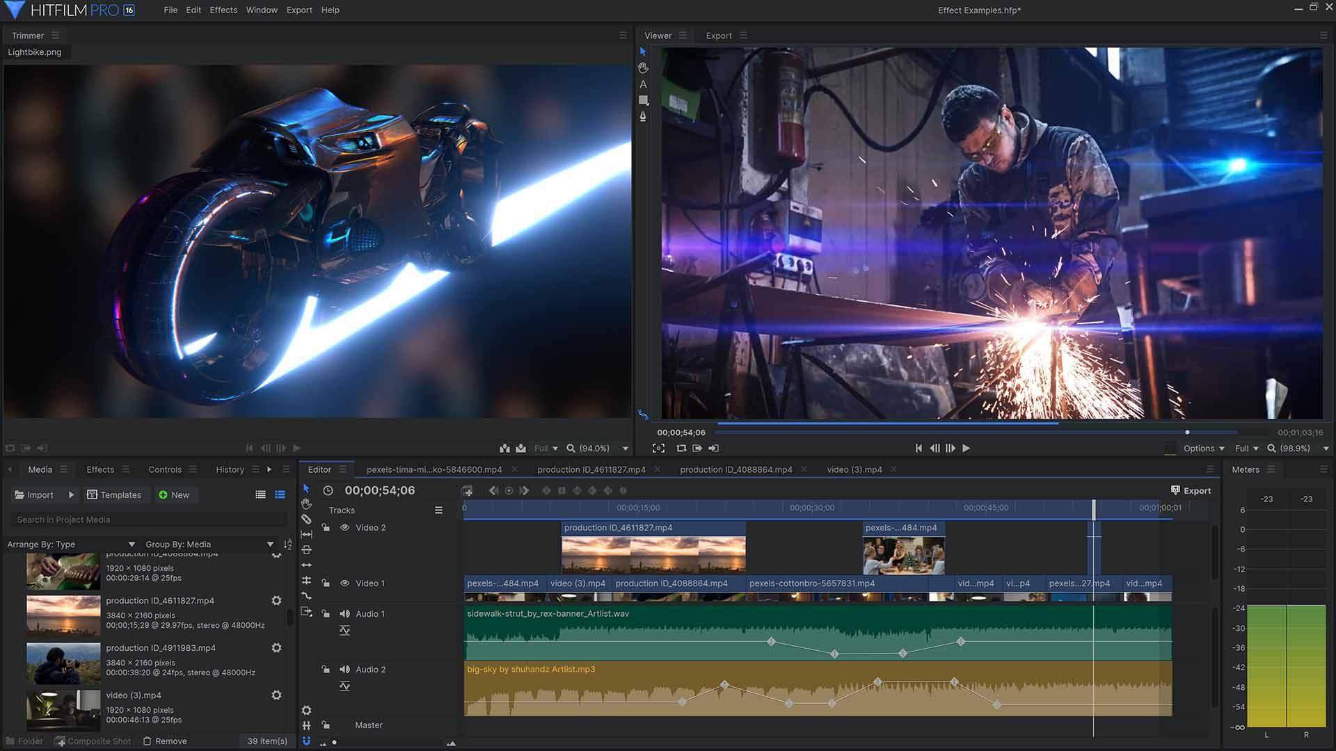Click the viewer fullscreen toggle icon

659,449
